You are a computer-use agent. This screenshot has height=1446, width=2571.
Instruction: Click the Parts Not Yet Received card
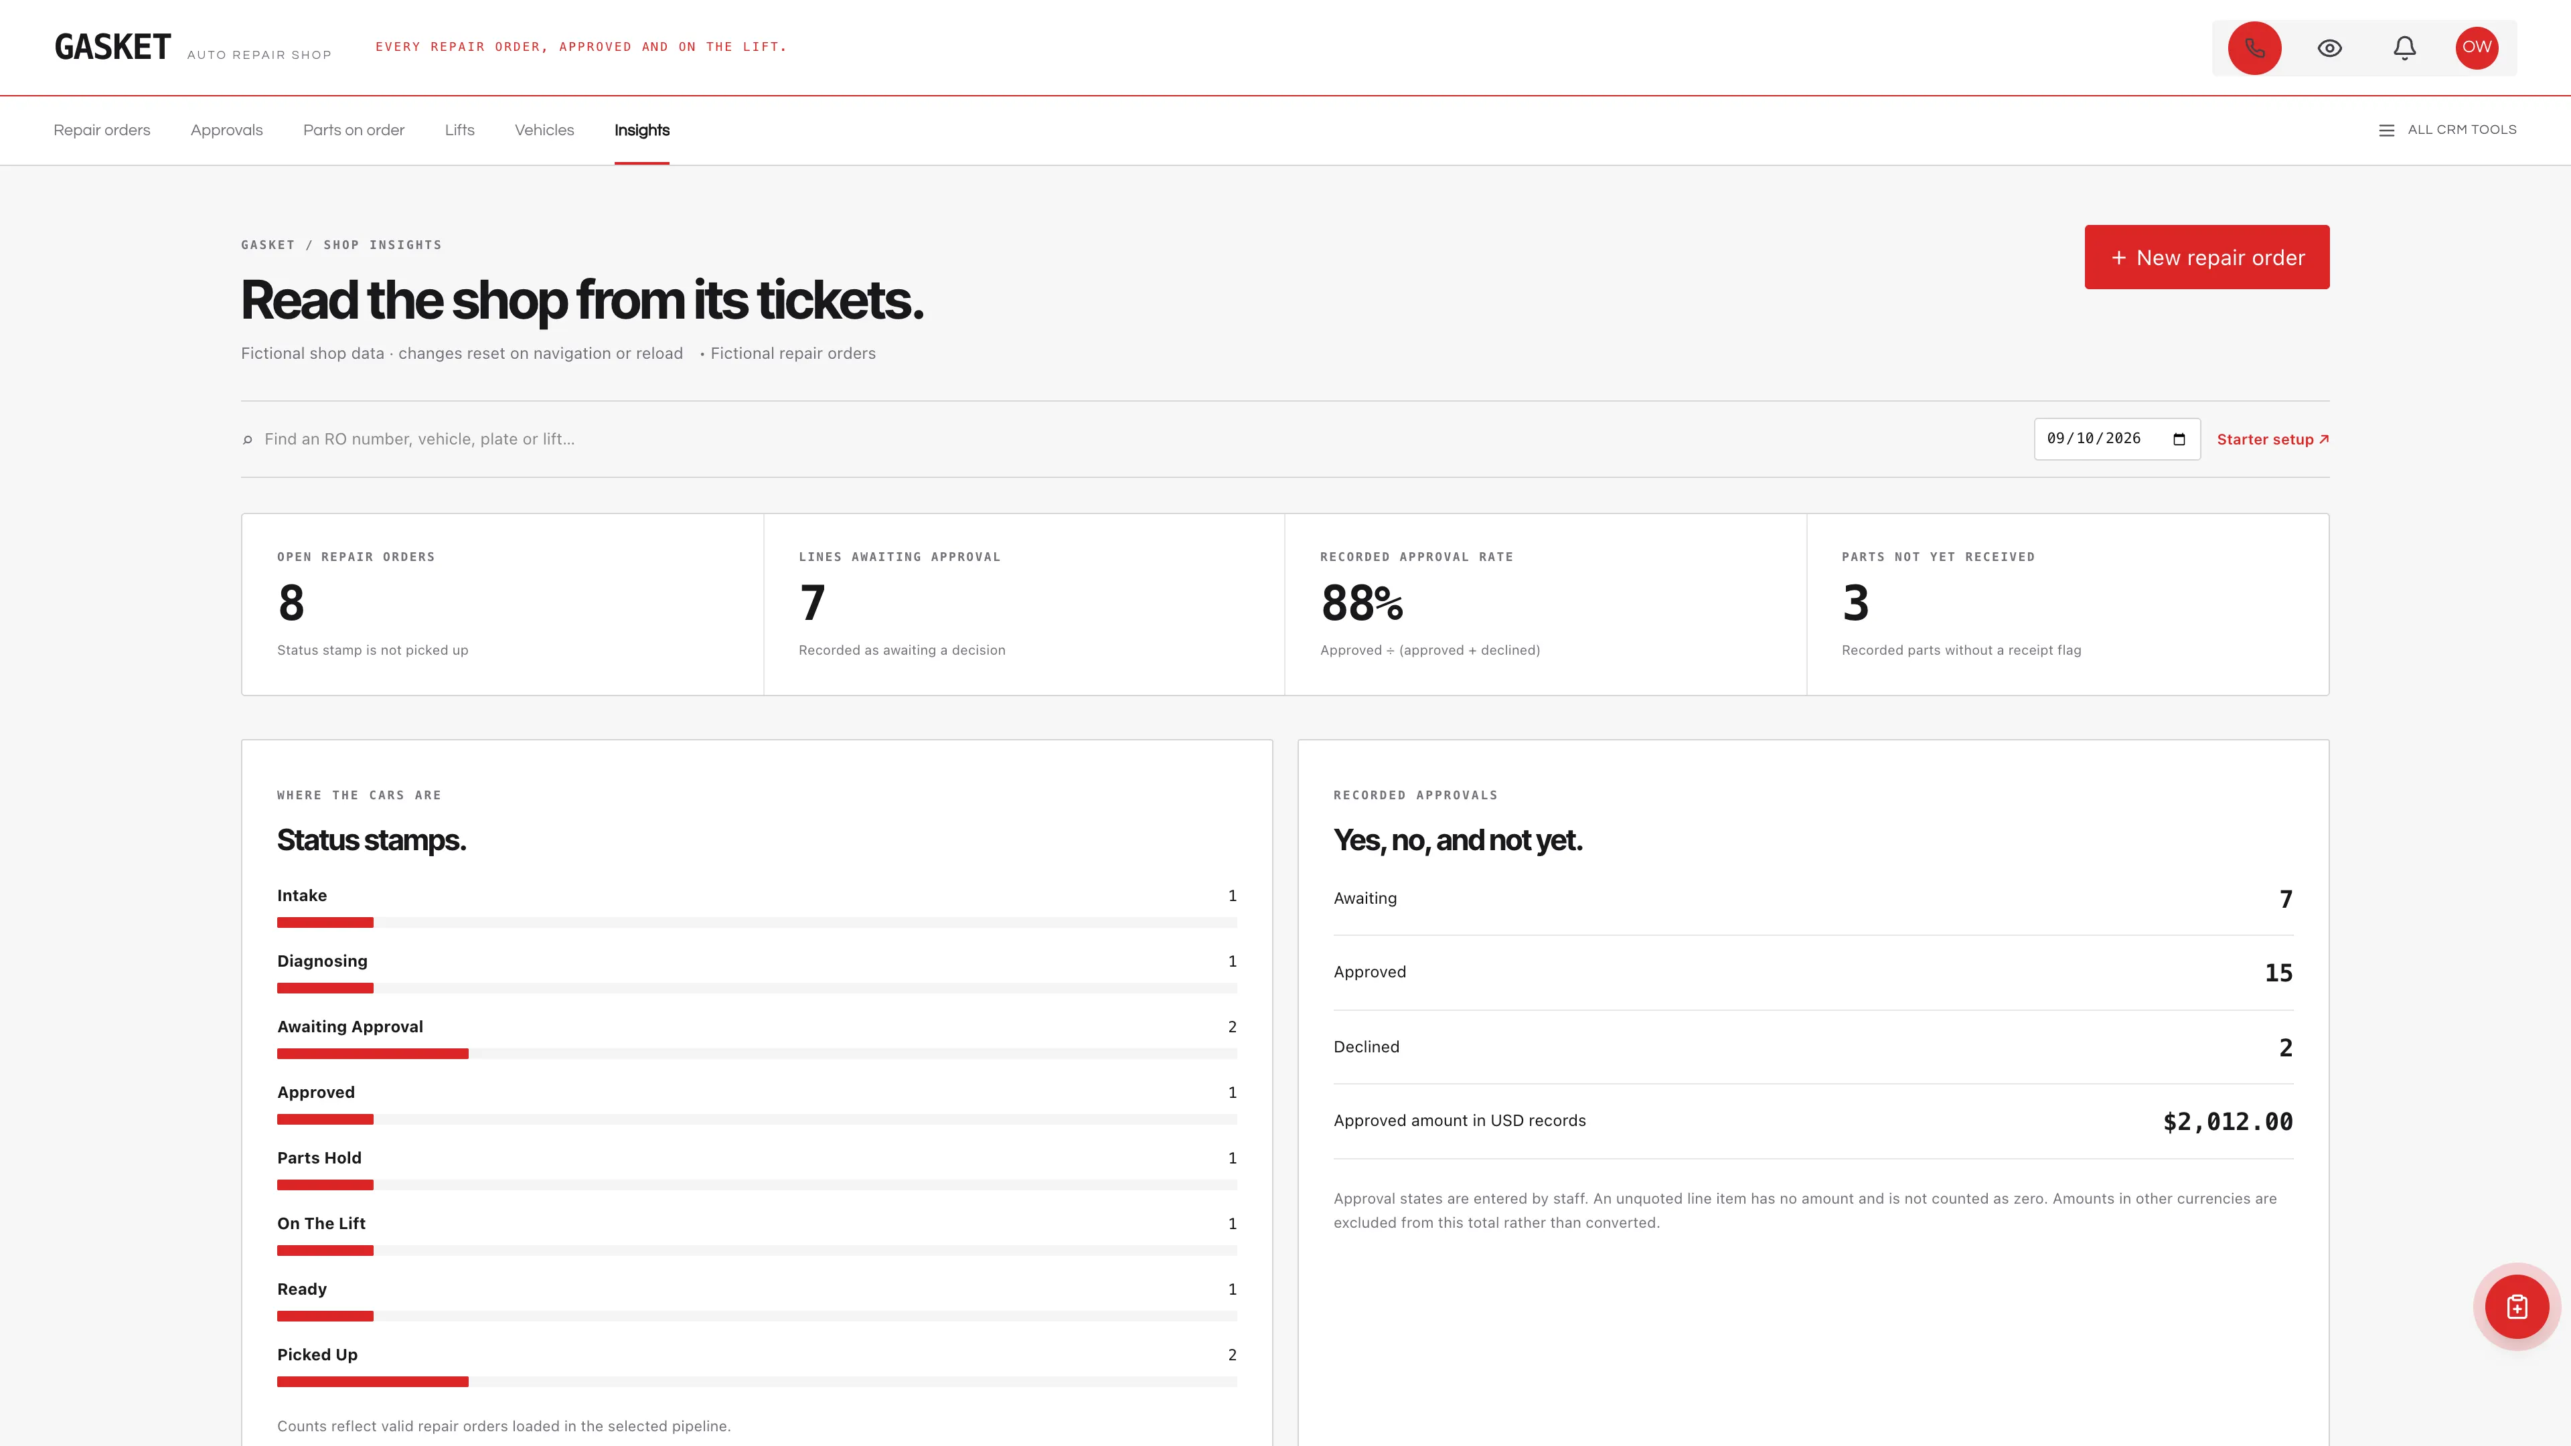pyautogui.click(x=2067, y=605)
